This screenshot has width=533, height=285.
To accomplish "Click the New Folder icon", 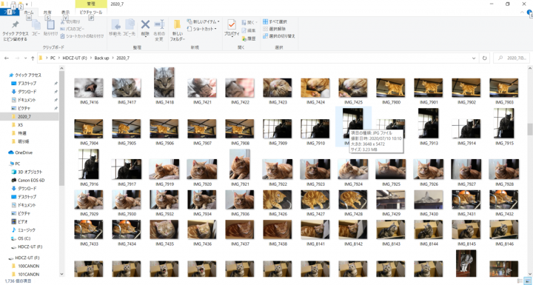I will pyautogui.click(x=177, y=25).
